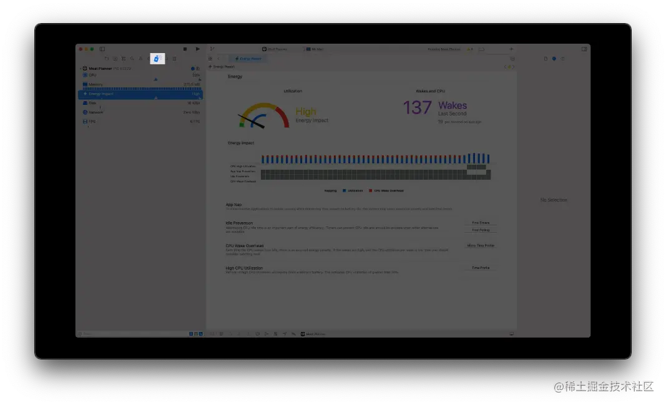Viewport: 666px width, 405px height.
Task: Click the Micro Time Profile button
Action: point(481,246)
